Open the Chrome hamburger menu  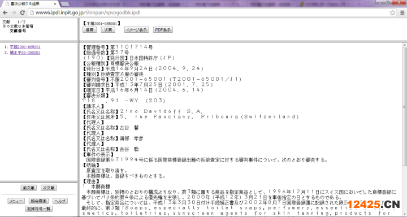coord(402,12)
